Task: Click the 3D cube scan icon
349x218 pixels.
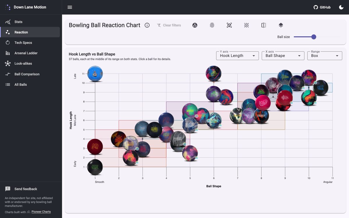Action: click(229, 25)
